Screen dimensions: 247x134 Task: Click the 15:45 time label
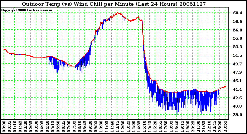[x=150, y=126]
